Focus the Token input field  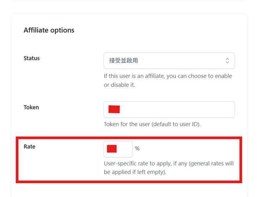coord(169,110)
